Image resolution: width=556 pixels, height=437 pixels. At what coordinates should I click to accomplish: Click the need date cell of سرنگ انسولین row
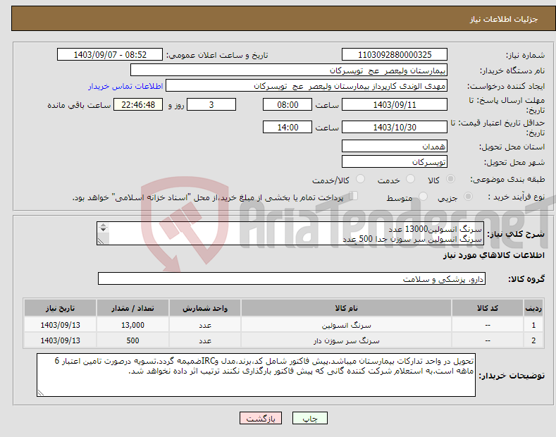tap(61, 325)
